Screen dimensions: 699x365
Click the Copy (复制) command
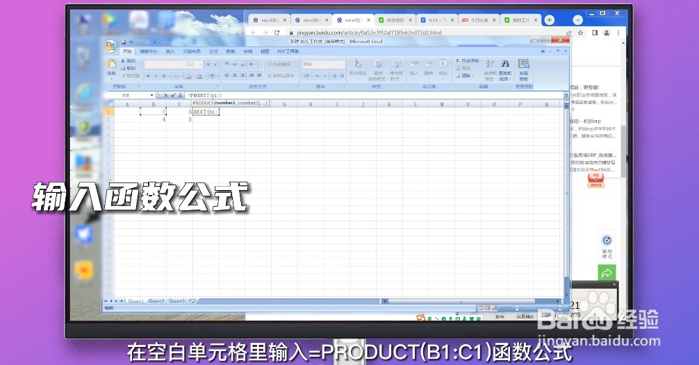tap(129, 68)
